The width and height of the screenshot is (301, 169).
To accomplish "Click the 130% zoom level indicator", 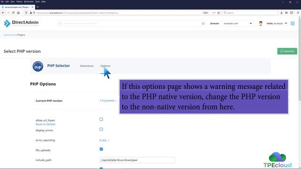I will click(205, 13).
